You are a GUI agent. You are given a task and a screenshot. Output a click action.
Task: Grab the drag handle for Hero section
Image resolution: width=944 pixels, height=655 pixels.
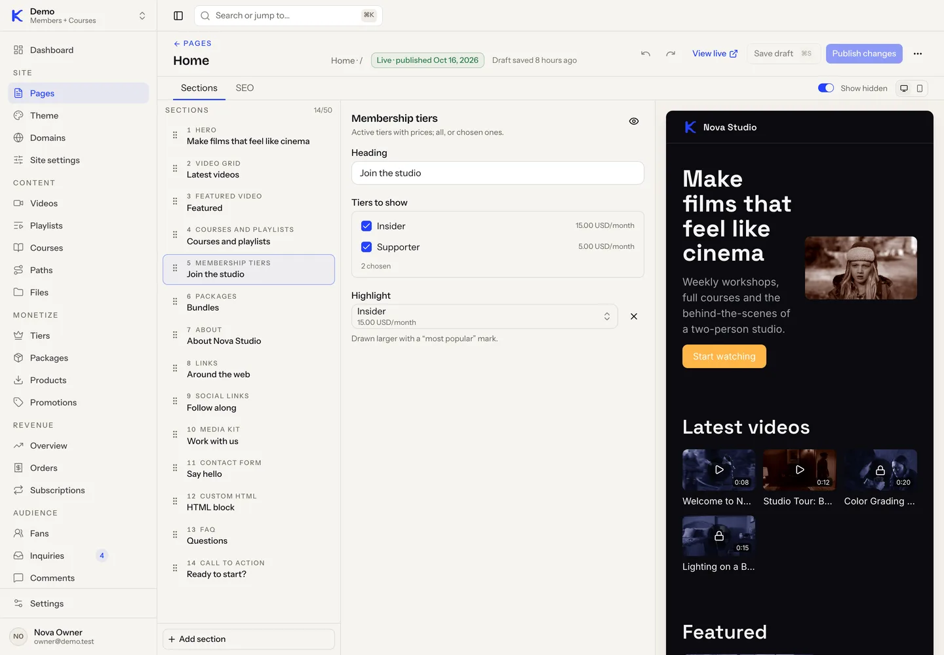[175, 135]
